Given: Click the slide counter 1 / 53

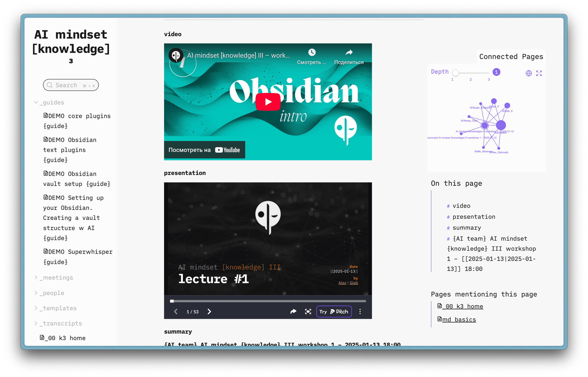Looking at the screenshot, I should tap(193, 312).
